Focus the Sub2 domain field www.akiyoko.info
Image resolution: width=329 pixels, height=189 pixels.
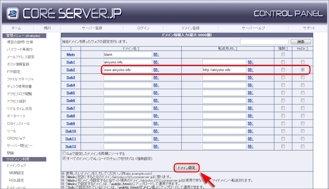click(127, 70)
